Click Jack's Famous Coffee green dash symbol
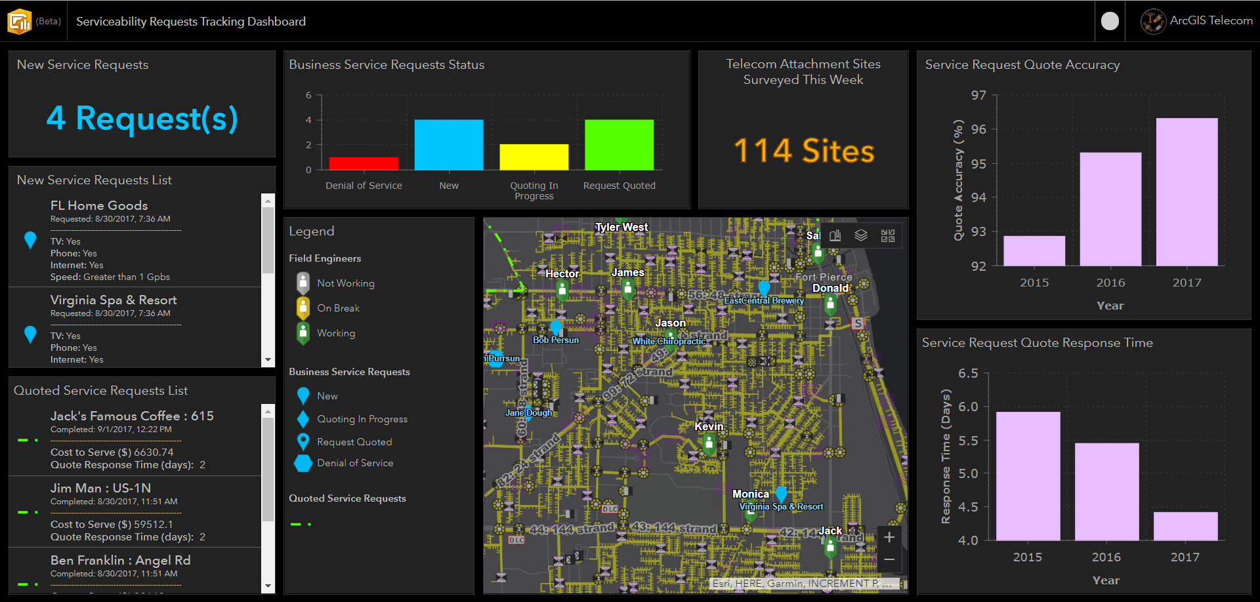Viewport: 1260px width, 602px height. [x=28, y=440]
